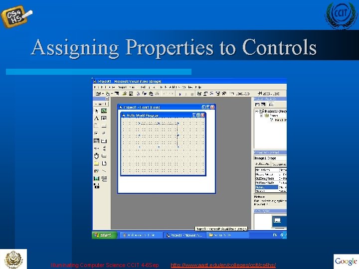Open Properties Window from the toolbar
Image resolution: width=359 pixels, height=269 pixels.
(x=205, y=94)
